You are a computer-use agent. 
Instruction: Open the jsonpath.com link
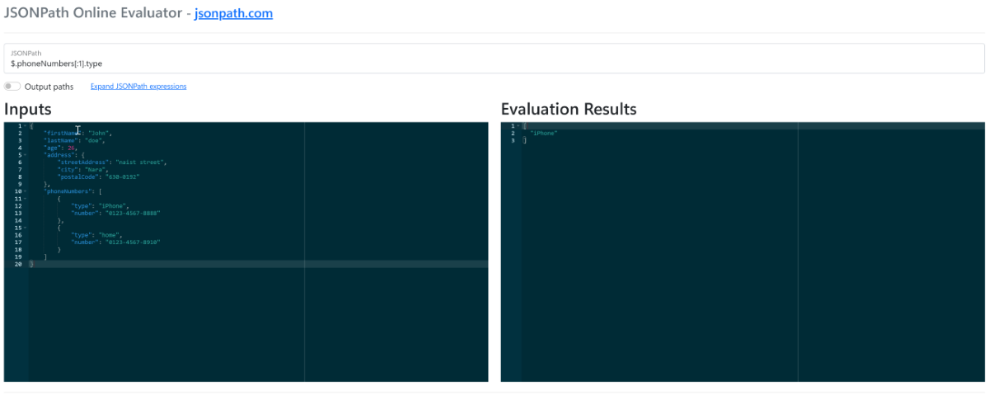tap(233, 14)
